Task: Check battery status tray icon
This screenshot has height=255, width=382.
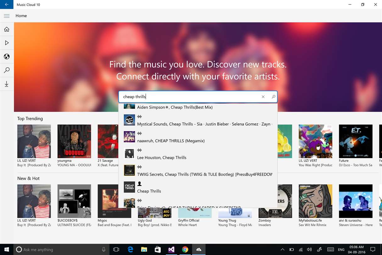Action: click(291, 250)
